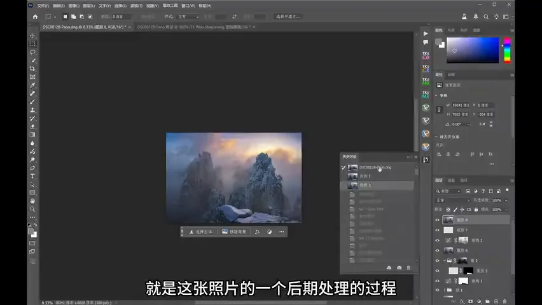Viewport: 542px width, 305px height.
Task: Open the 滤镜 menu
Action: click(x=136, y=6)
